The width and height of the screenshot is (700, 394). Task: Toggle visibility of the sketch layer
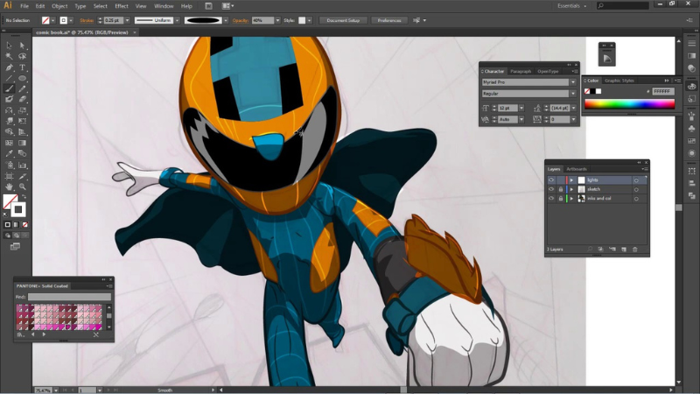[x=551, y=189]
